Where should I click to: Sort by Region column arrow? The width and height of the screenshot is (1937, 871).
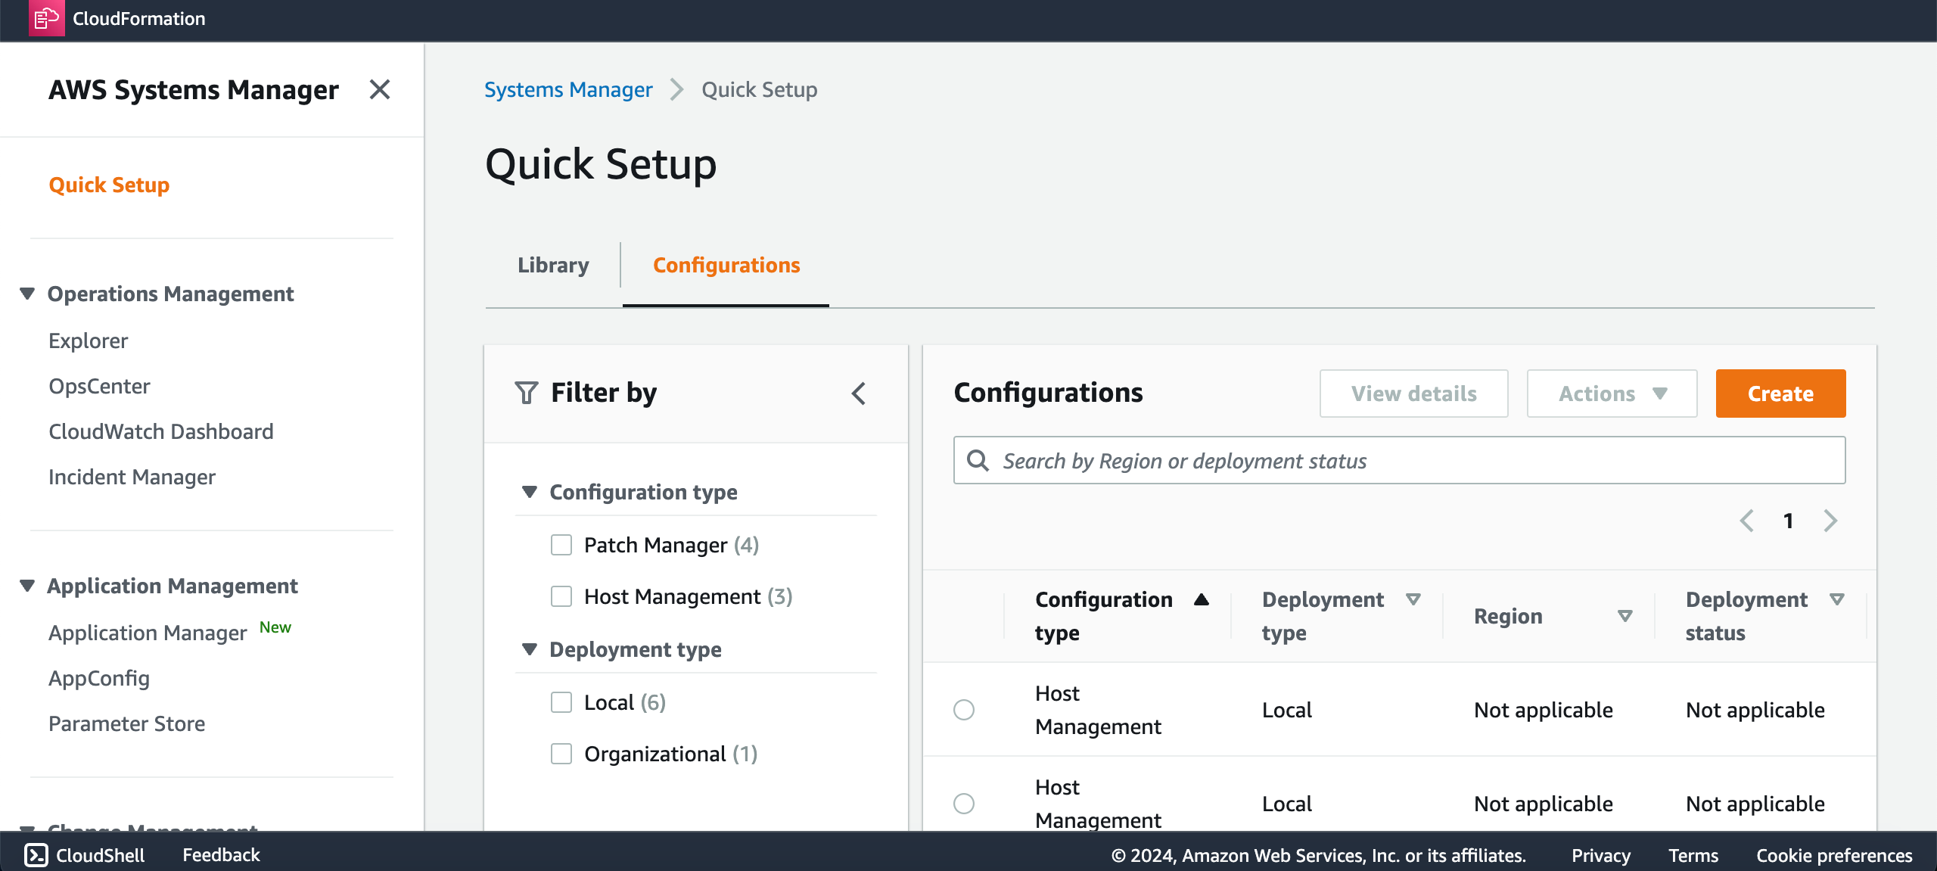1625,616
